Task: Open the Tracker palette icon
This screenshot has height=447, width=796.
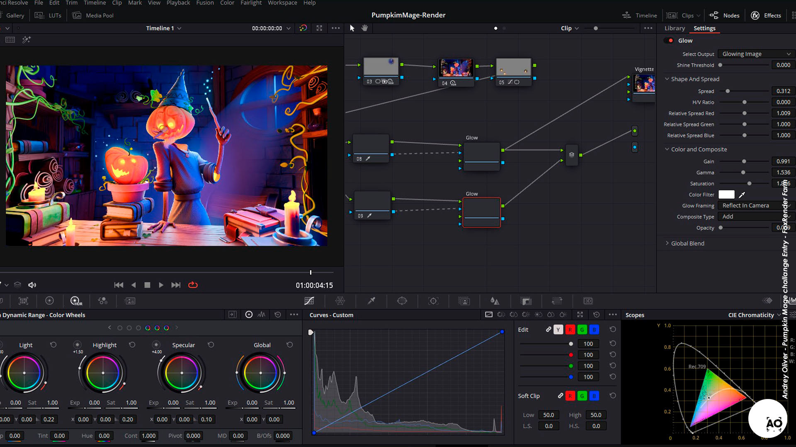Action: [433, 301]
